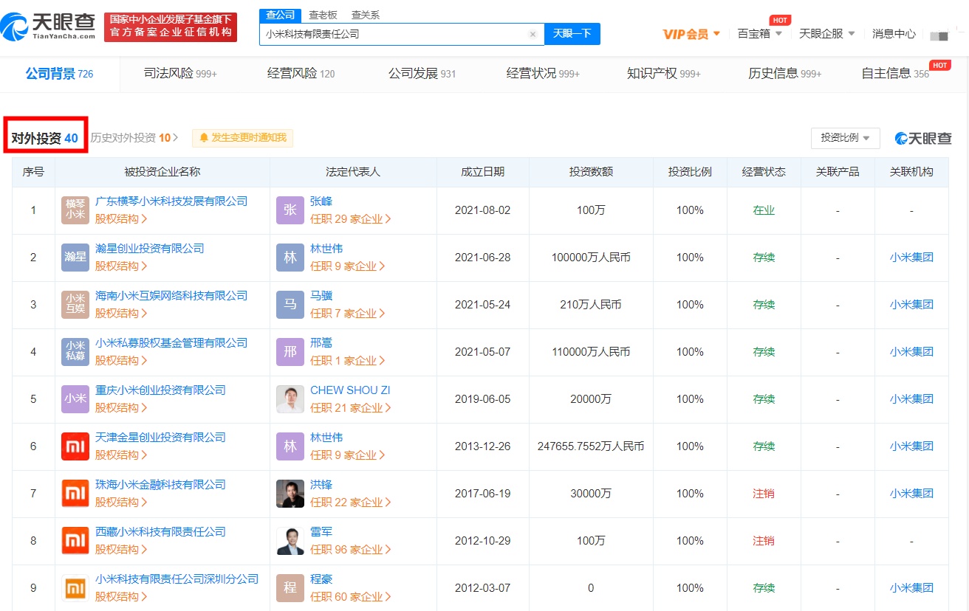The height and width of the screenshot is (611, 969).
Task: Click the 发生变更时通知我 button
Action: coord(243,138)
